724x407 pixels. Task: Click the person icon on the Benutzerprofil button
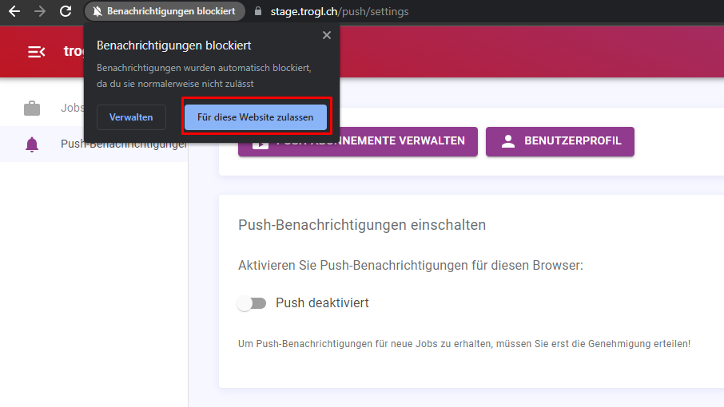pos(508,141)
